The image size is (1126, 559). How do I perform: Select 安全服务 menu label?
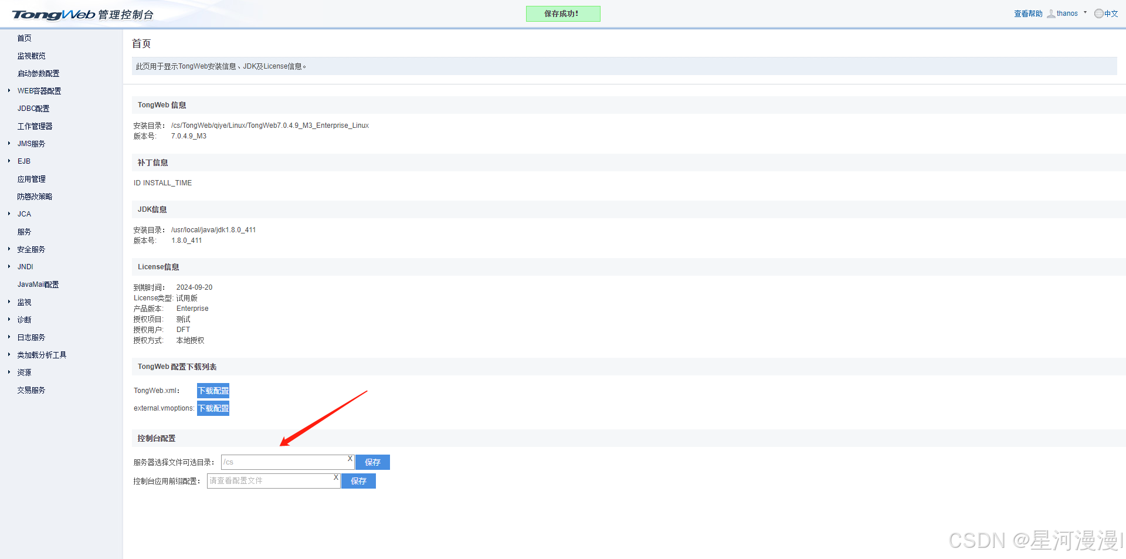tap(31, 249)
